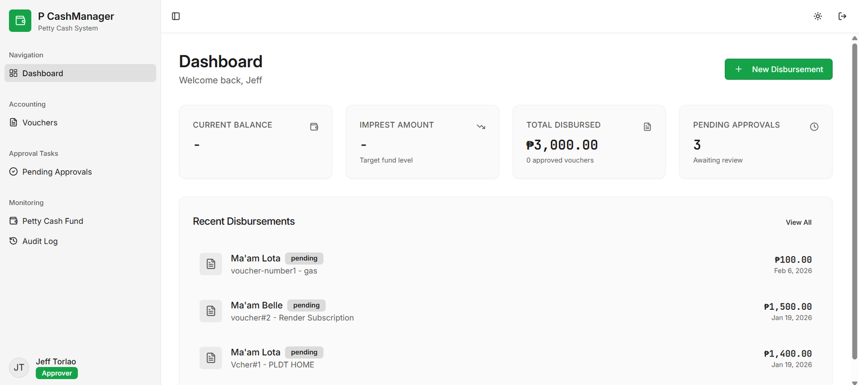
Task: Toggle the sidebar panel icon
Action: point(176,16)
